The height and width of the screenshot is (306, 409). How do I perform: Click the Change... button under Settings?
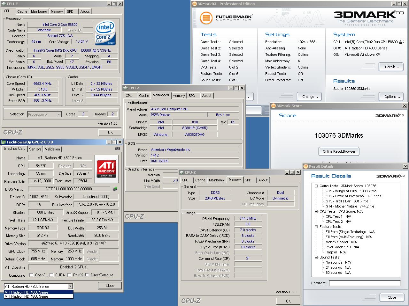point(310,97)
